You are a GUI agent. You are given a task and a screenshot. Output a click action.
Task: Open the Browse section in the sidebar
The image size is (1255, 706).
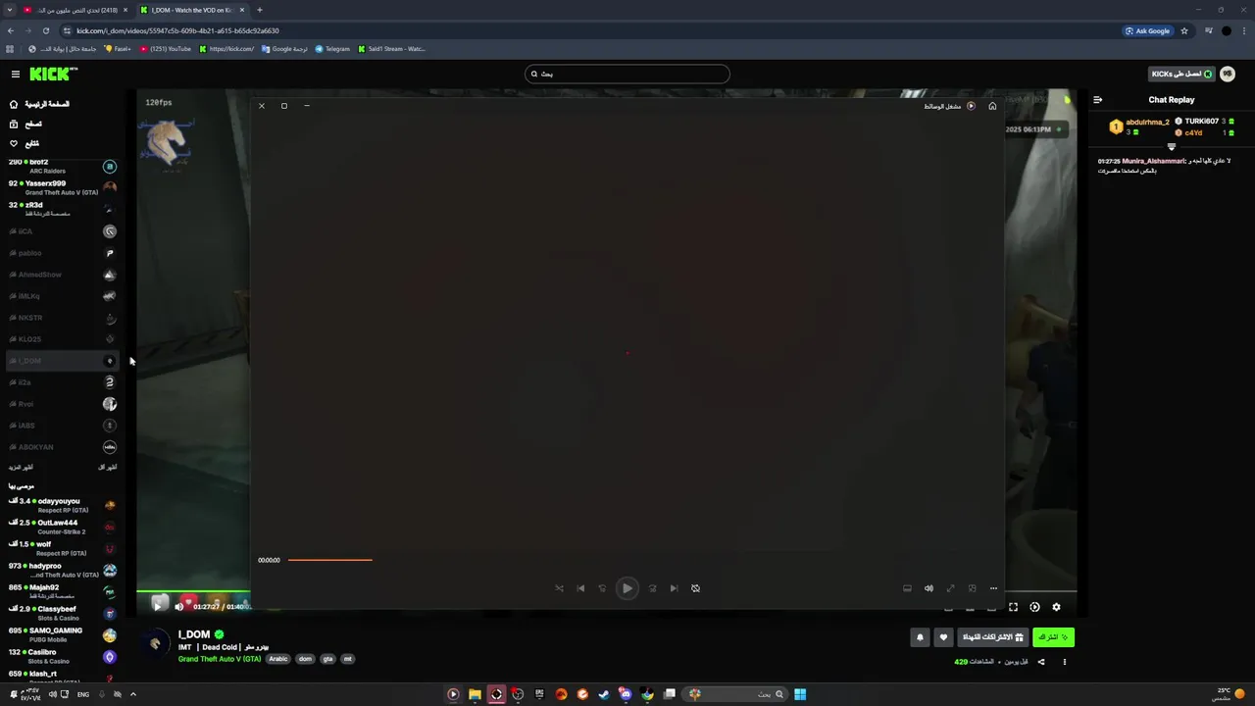click(25, 124)
